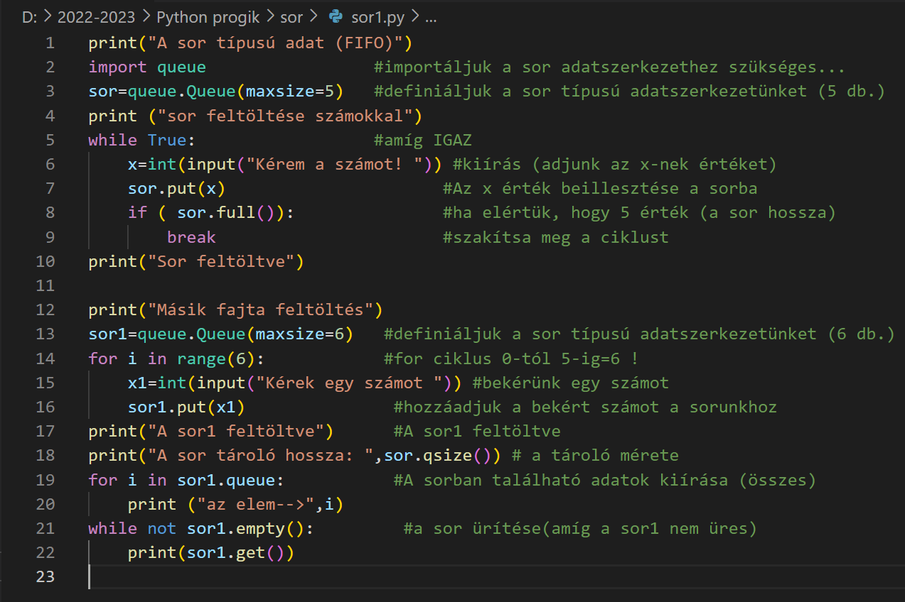The height and width of the screenshot is (602, 905).
Task: Click line number 12 in the gutter
Action: (45, 310)
